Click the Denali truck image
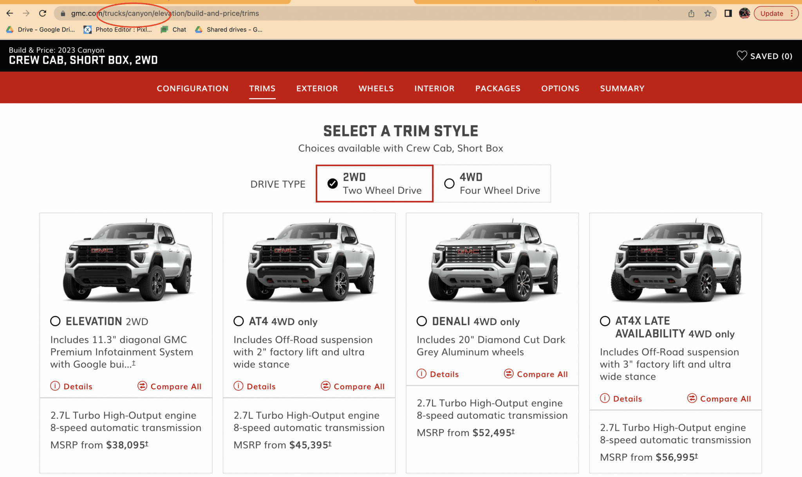802x477 pixels. [x=493, y=260]
